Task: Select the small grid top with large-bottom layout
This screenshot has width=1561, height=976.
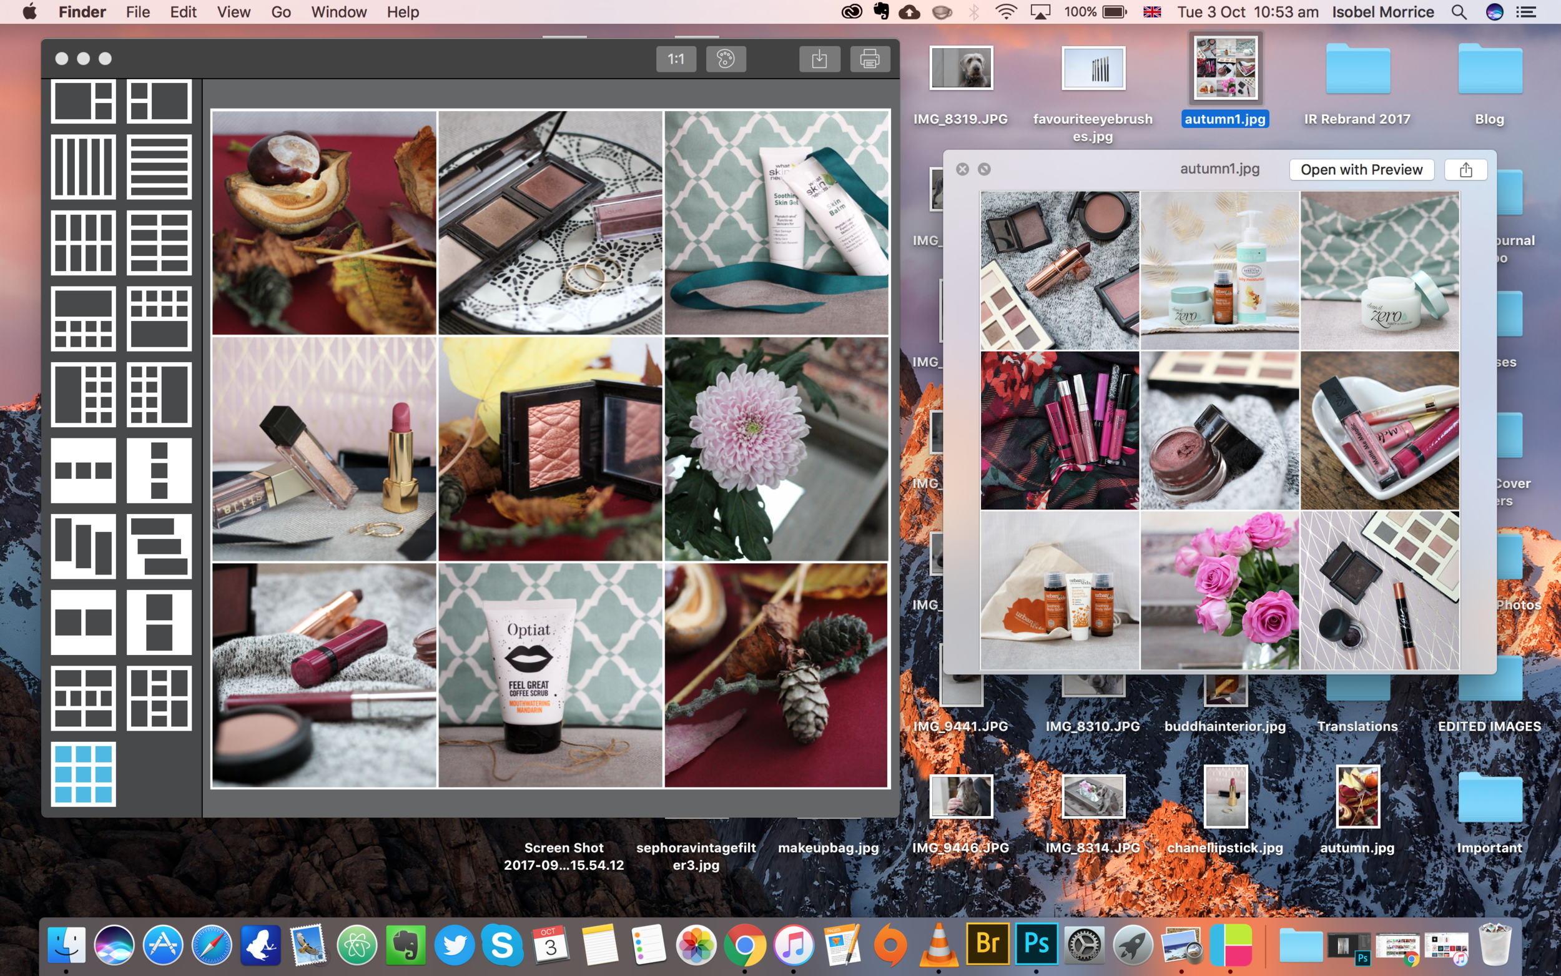Action: click(159, 319)
